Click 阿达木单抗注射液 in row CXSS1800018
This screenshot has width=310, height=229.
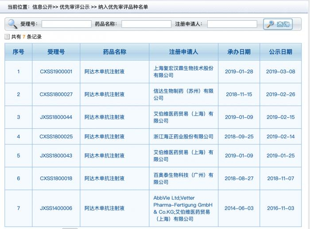tap(105, 178)
